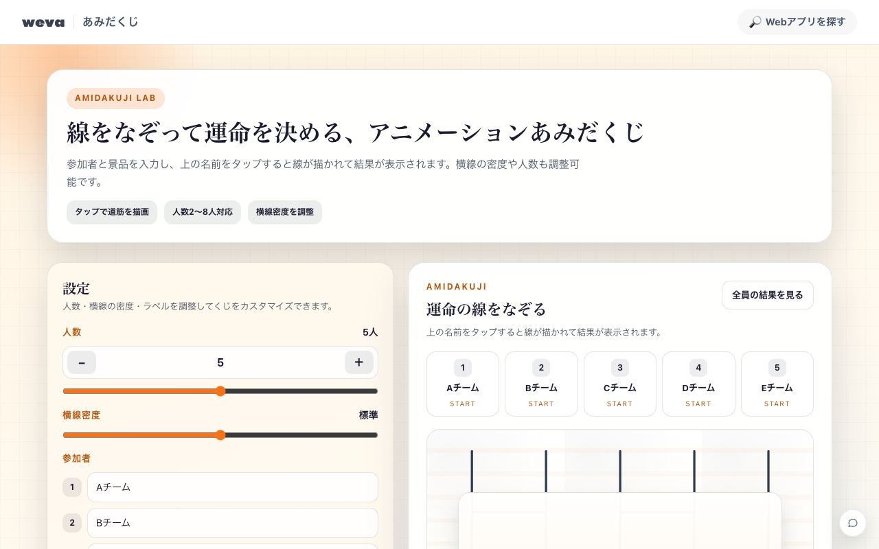879x549 pixels.
Task: Start Bチーム path card
Action: (541, 384)
